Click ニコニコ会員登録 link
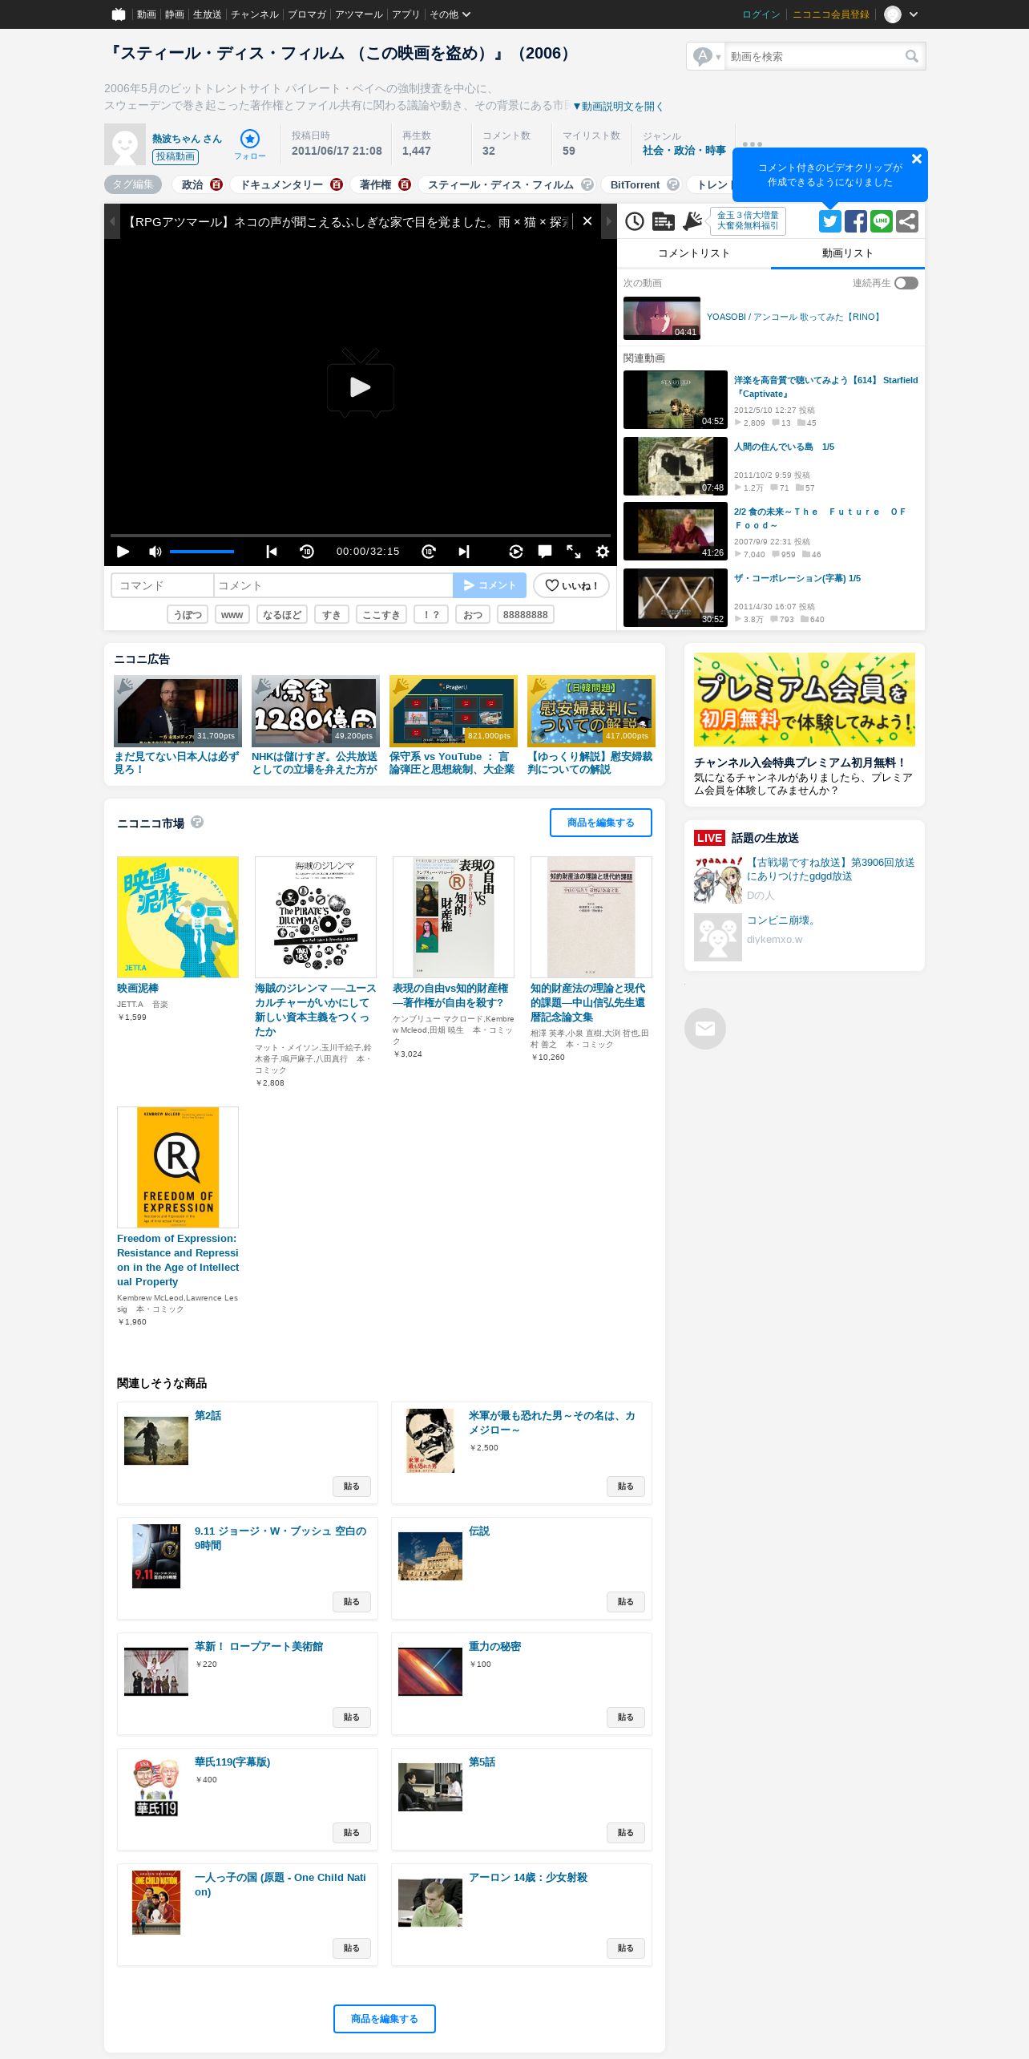This screenshot has width=1029, height=2059. 831,14
